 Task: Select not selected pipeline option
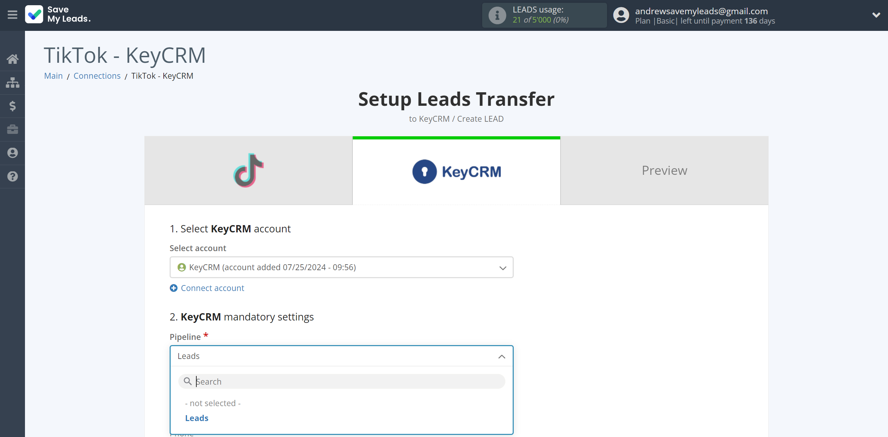pyautogui.click(x=212, y=403)
